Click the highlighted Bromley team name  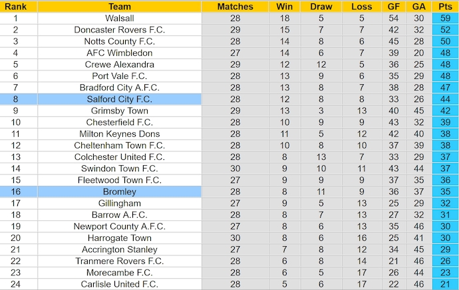click(x=119, y=192)
